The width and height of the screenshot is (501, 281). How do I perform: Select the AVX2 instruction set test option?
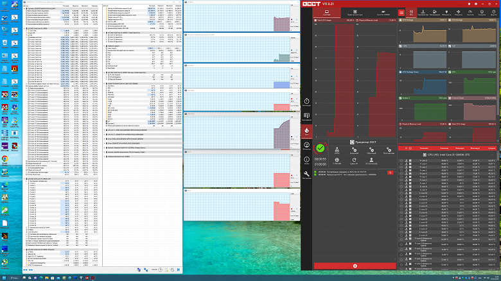pos(337,150)
